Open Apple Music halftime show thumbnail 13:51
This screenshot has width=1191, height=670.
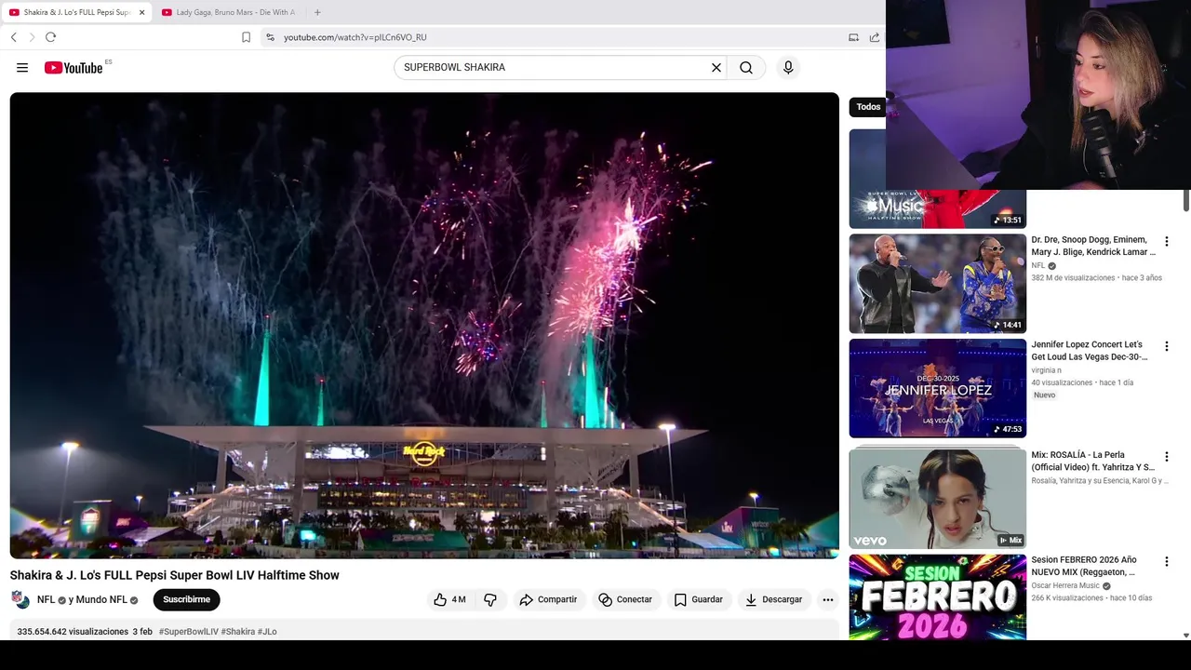[937, 209]
